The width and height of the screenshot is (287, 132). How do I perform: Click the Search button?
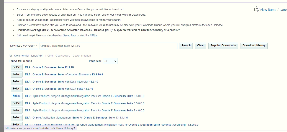coord(186,46)
